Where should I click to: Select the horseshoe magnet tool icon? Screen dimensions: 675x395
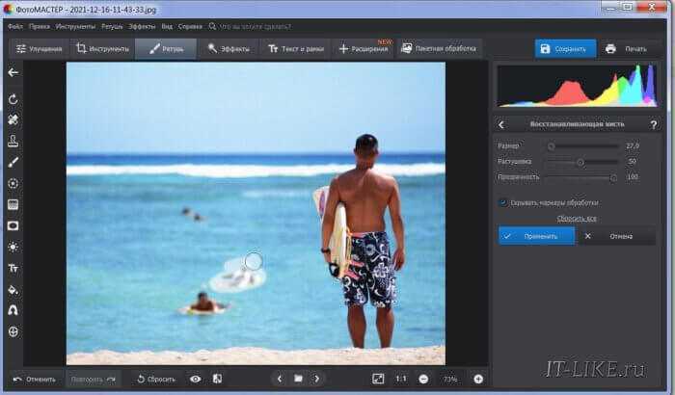(x=13, y=310)
